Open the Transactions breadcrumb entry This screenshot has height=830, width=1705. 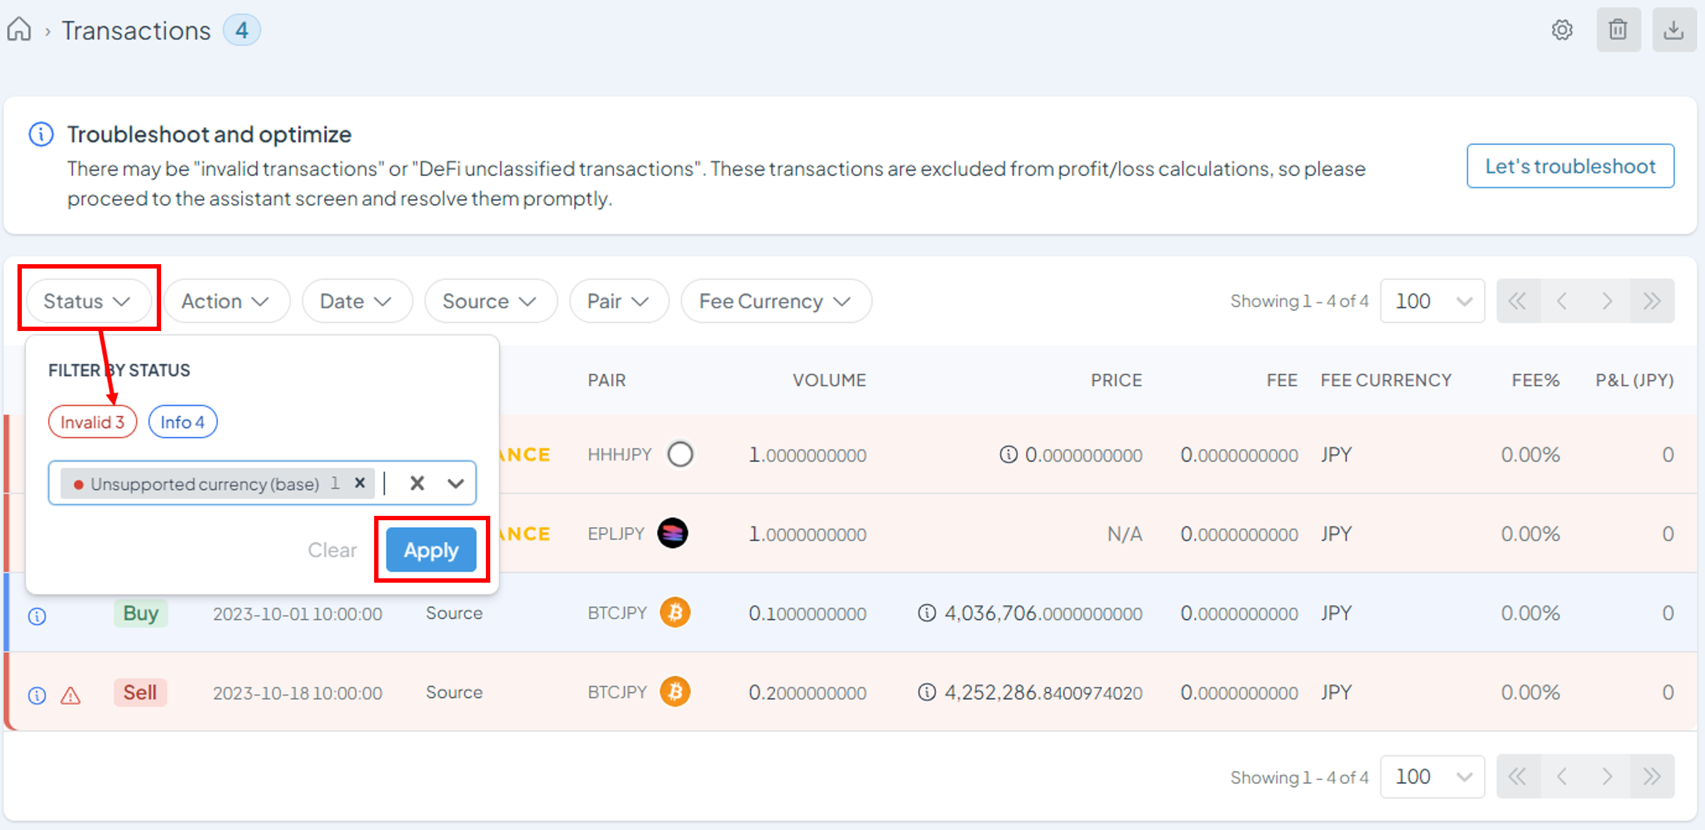pos(136,30)
